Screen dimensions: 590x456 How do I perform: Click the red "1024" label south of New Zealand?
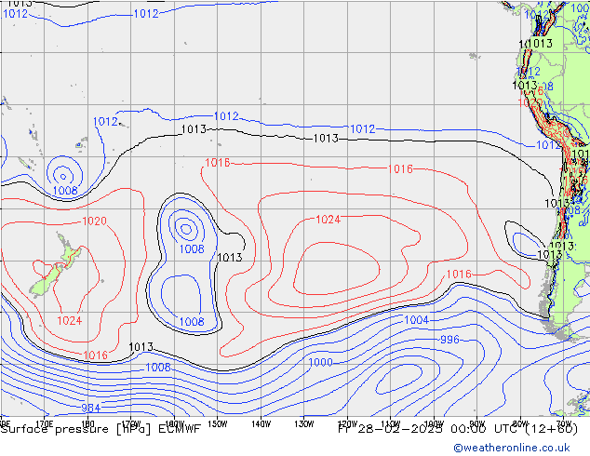pos(69,321)
